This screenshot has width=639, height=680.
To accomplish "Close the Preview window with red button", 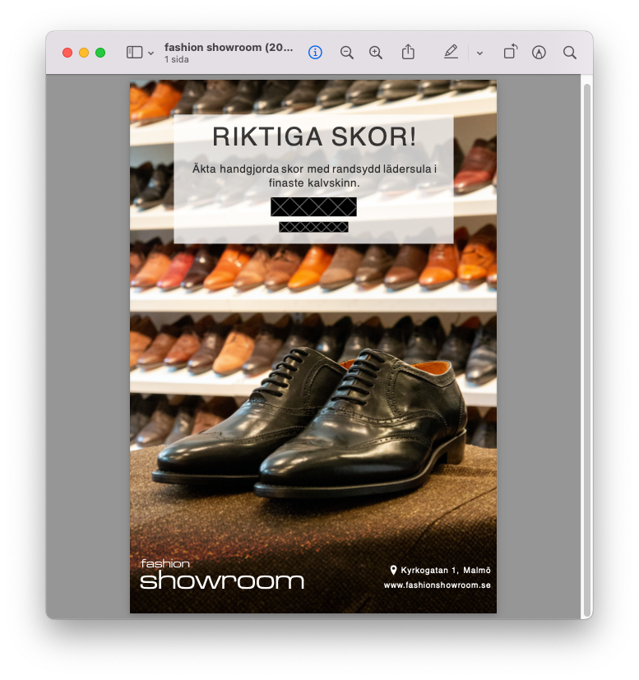I will point(67,53).
